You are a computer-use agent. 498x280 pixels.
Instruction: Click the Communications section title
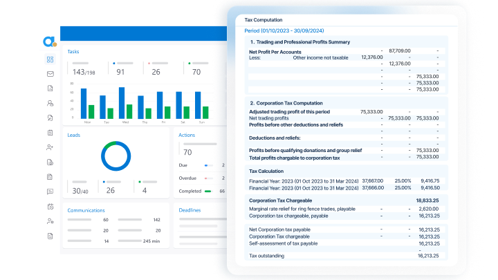click(x=86, y=210)
